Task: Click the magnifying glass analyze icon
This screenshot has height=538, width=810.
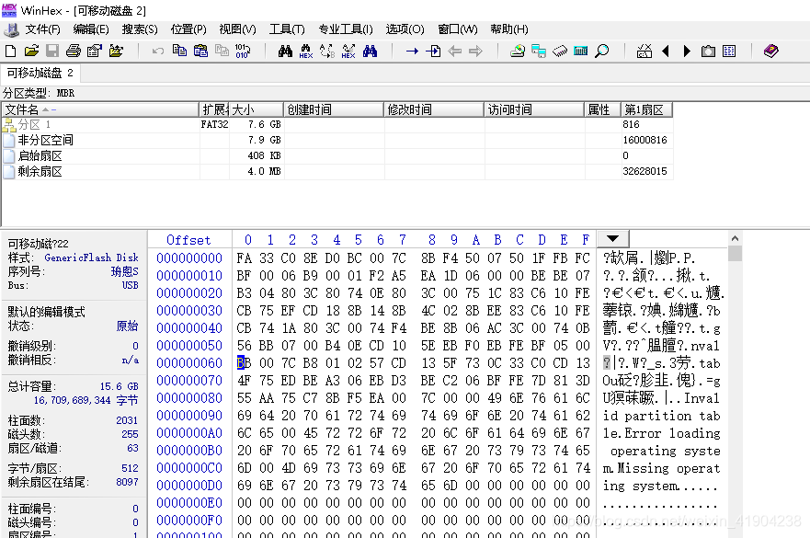Action: (602, 51)
